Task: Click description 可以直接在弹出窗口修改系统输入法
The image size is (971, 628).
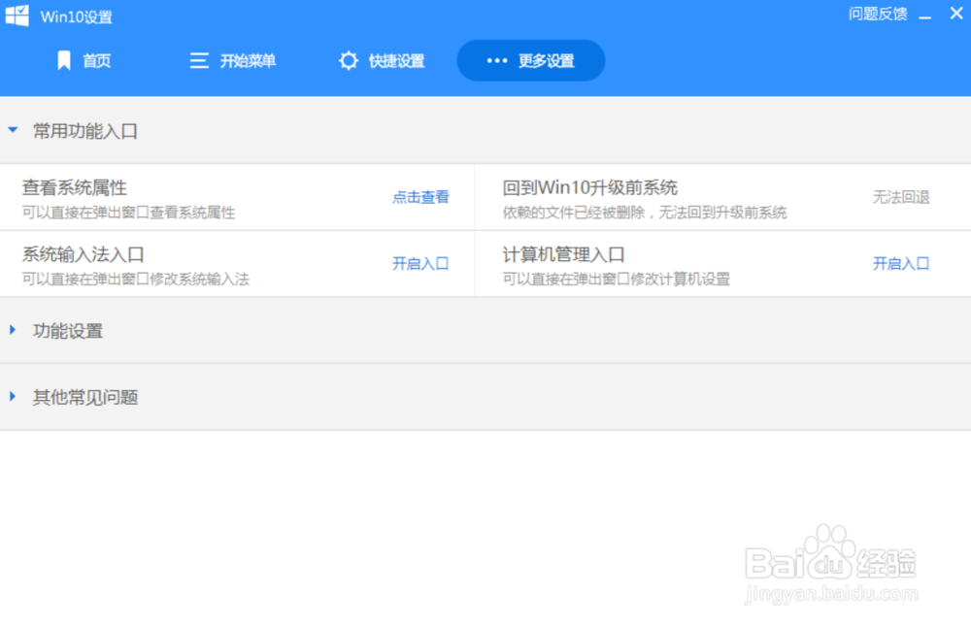Action: click(136, 279)
